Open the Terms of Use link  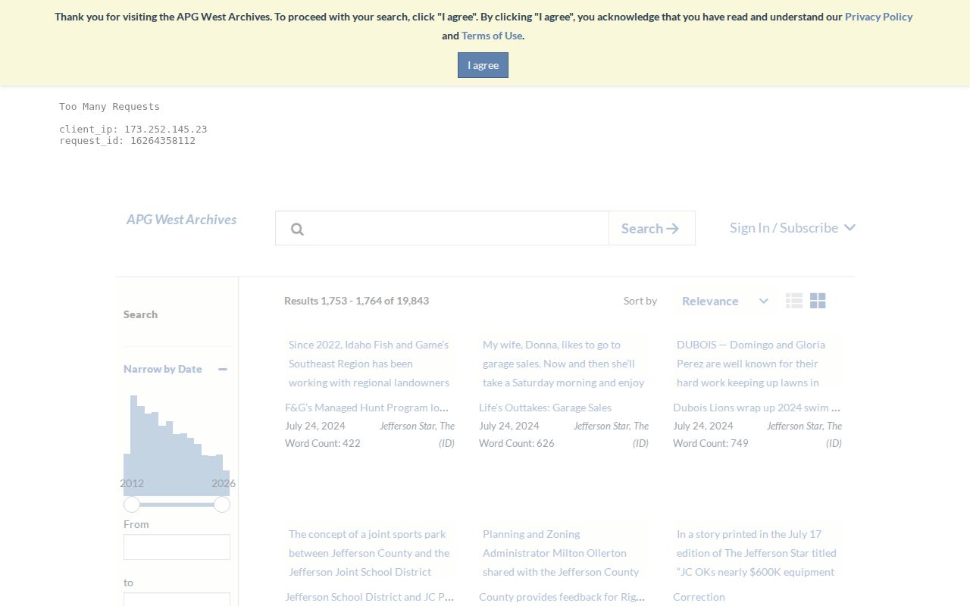click(492, 36)
